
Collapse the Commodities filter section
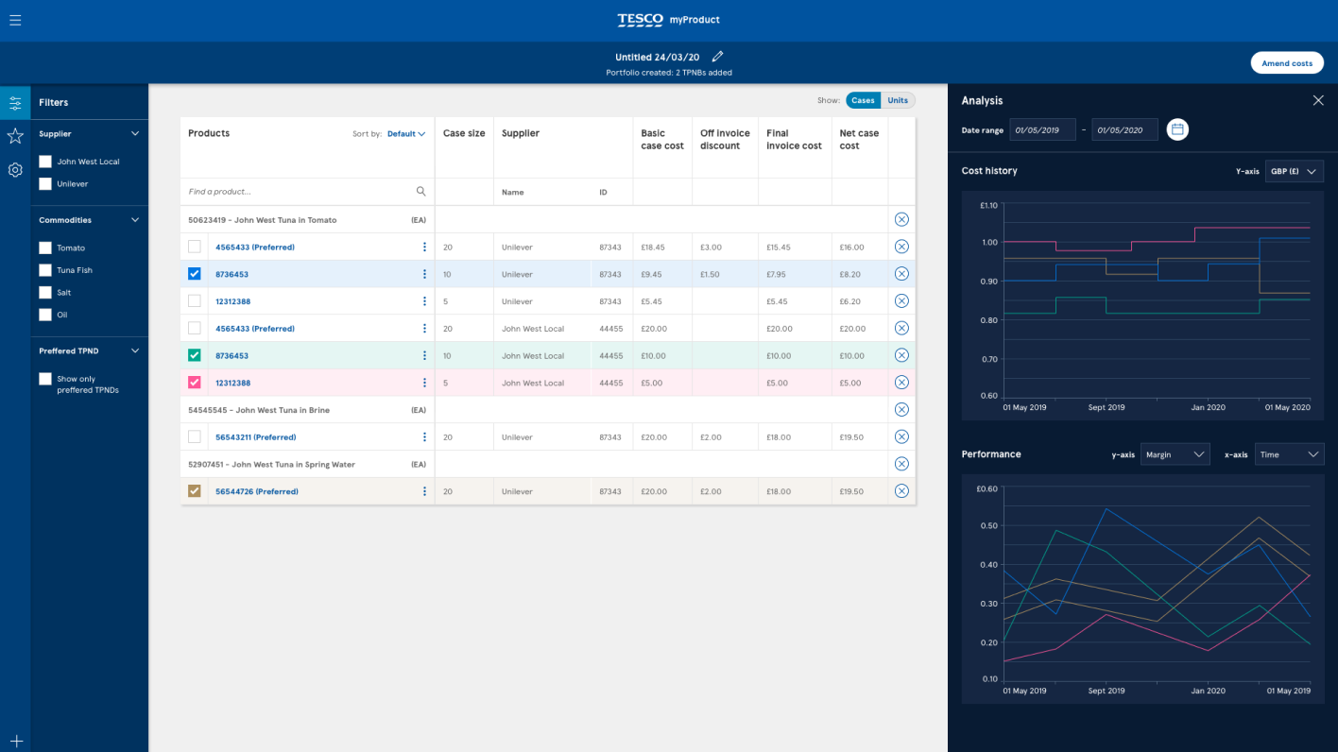pos(135,220)
